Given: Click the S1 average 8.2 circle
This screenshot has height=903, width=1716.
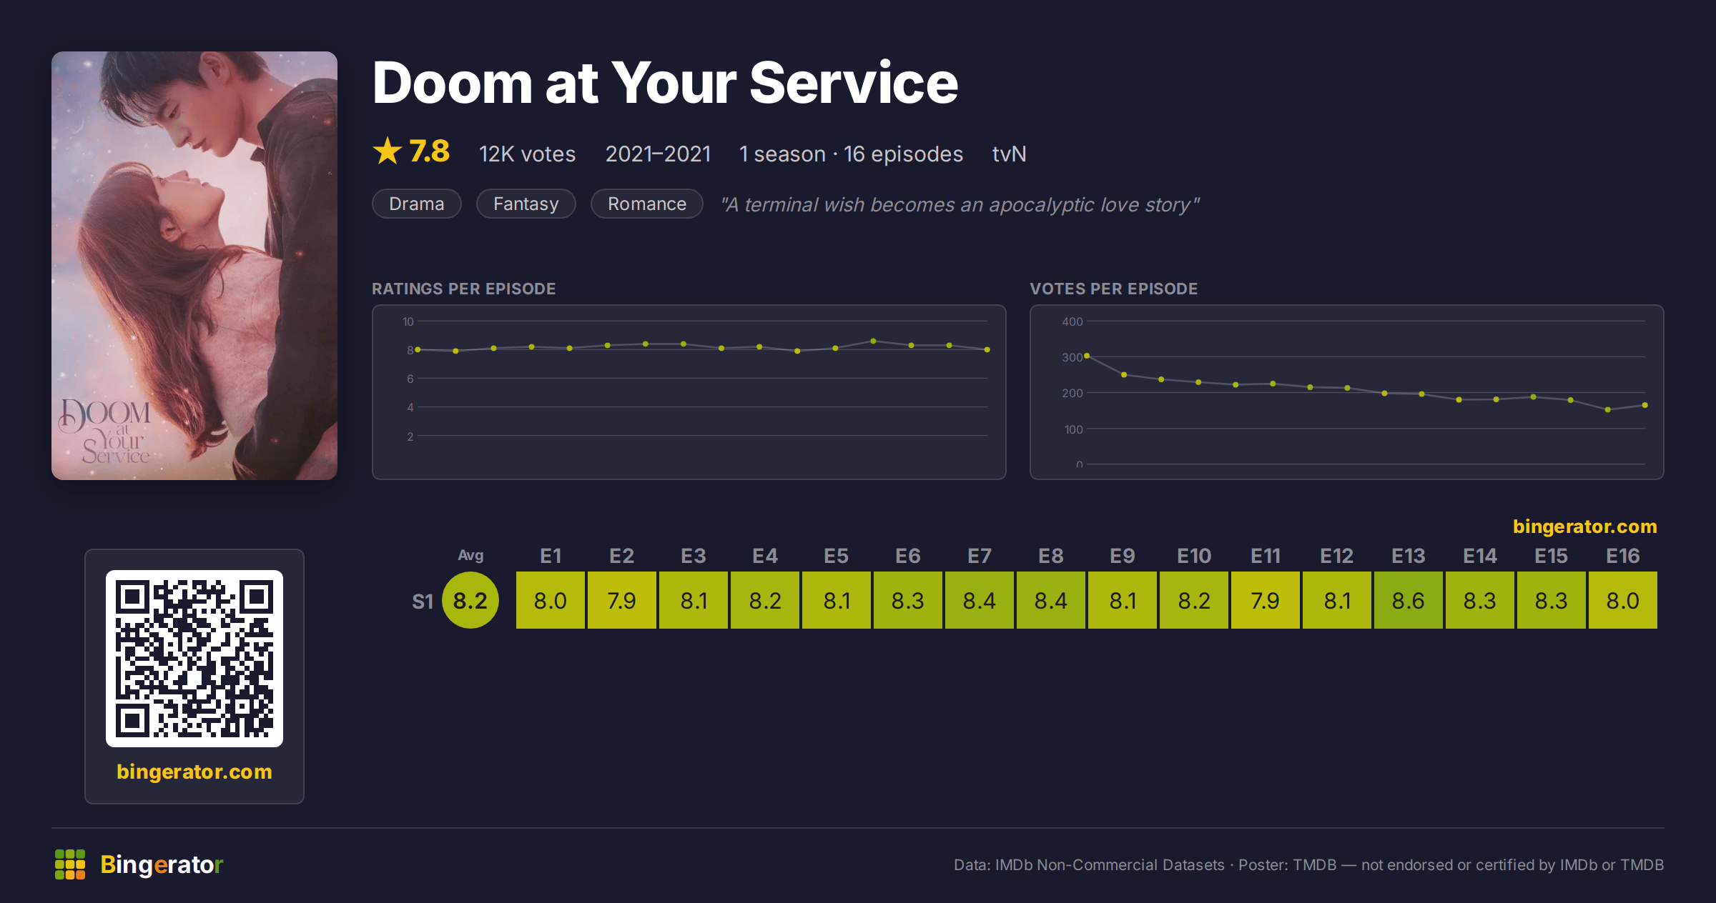Looking at the screenshot, I should click(x=470, y=600).
